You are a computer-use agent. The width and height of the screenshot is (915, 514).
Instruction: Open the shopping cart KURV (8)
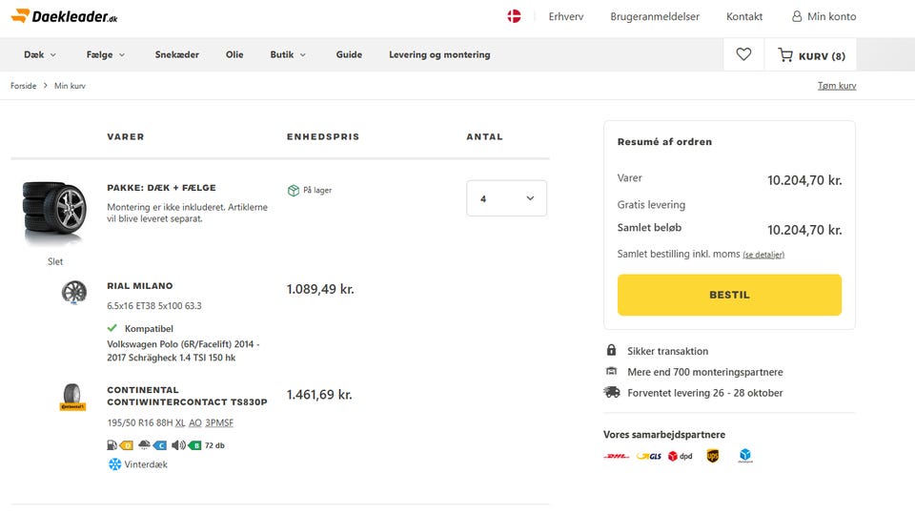click(x=811, y=55)
